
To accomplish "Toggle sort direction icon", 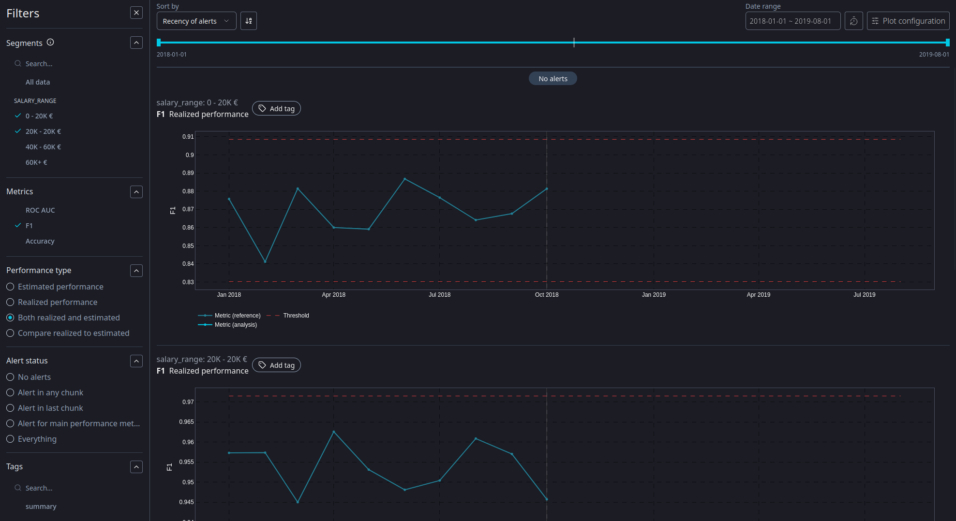I will click(x=249, y=21).
